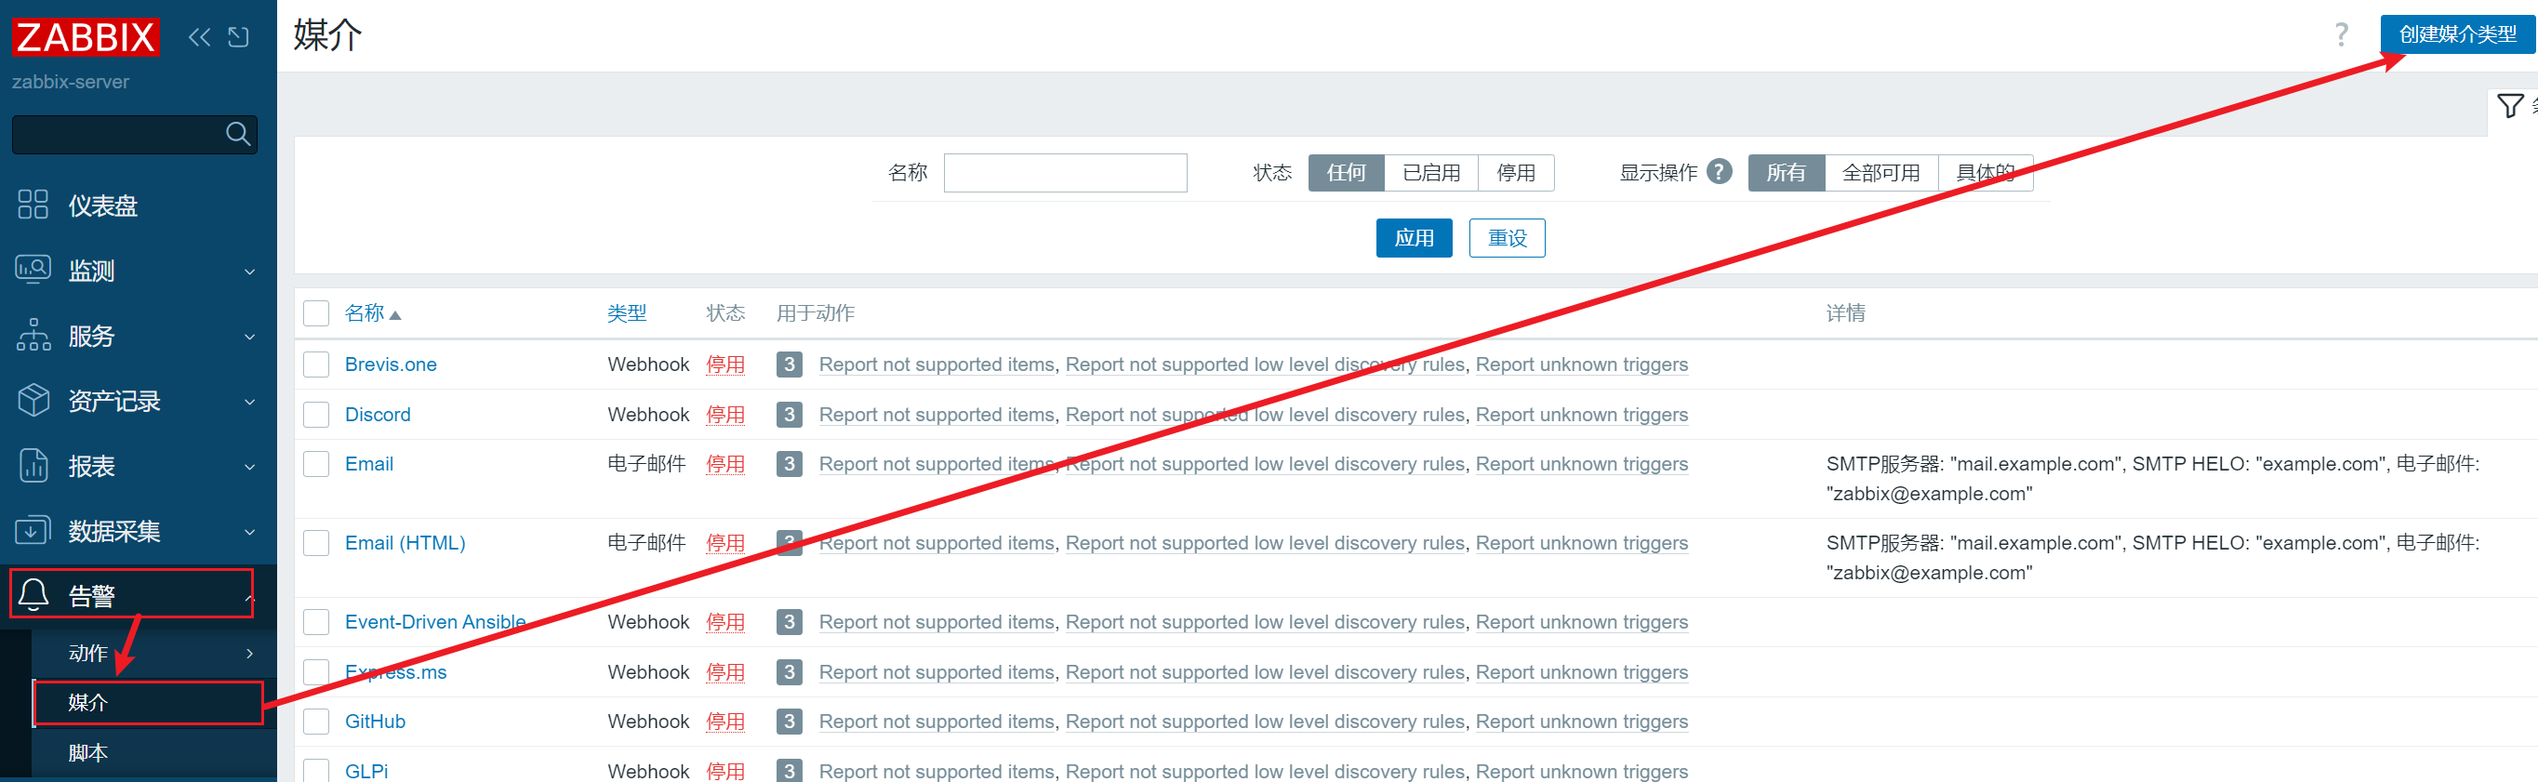Click the zabbix-server name text
The width and height of the screenshot is (2538, 782).
click(70, 82)
